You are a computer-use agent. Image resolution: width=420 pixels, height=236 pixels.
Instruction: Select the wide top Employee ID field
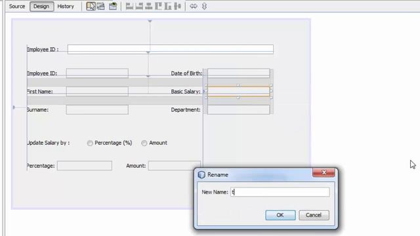171,49
